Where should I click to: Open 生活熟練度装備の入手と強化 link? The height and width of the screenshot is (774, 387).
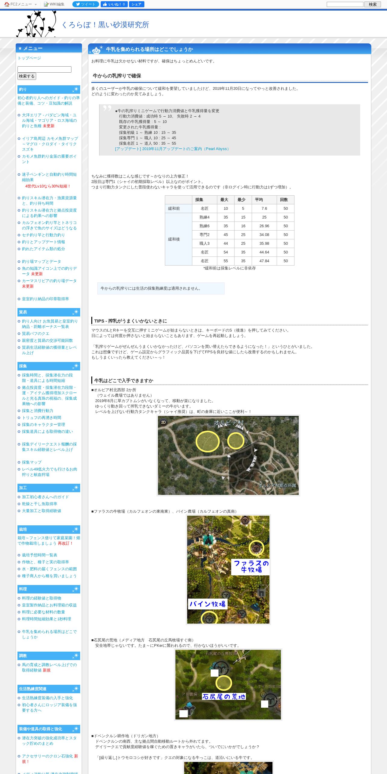click(x=47, y=698)
